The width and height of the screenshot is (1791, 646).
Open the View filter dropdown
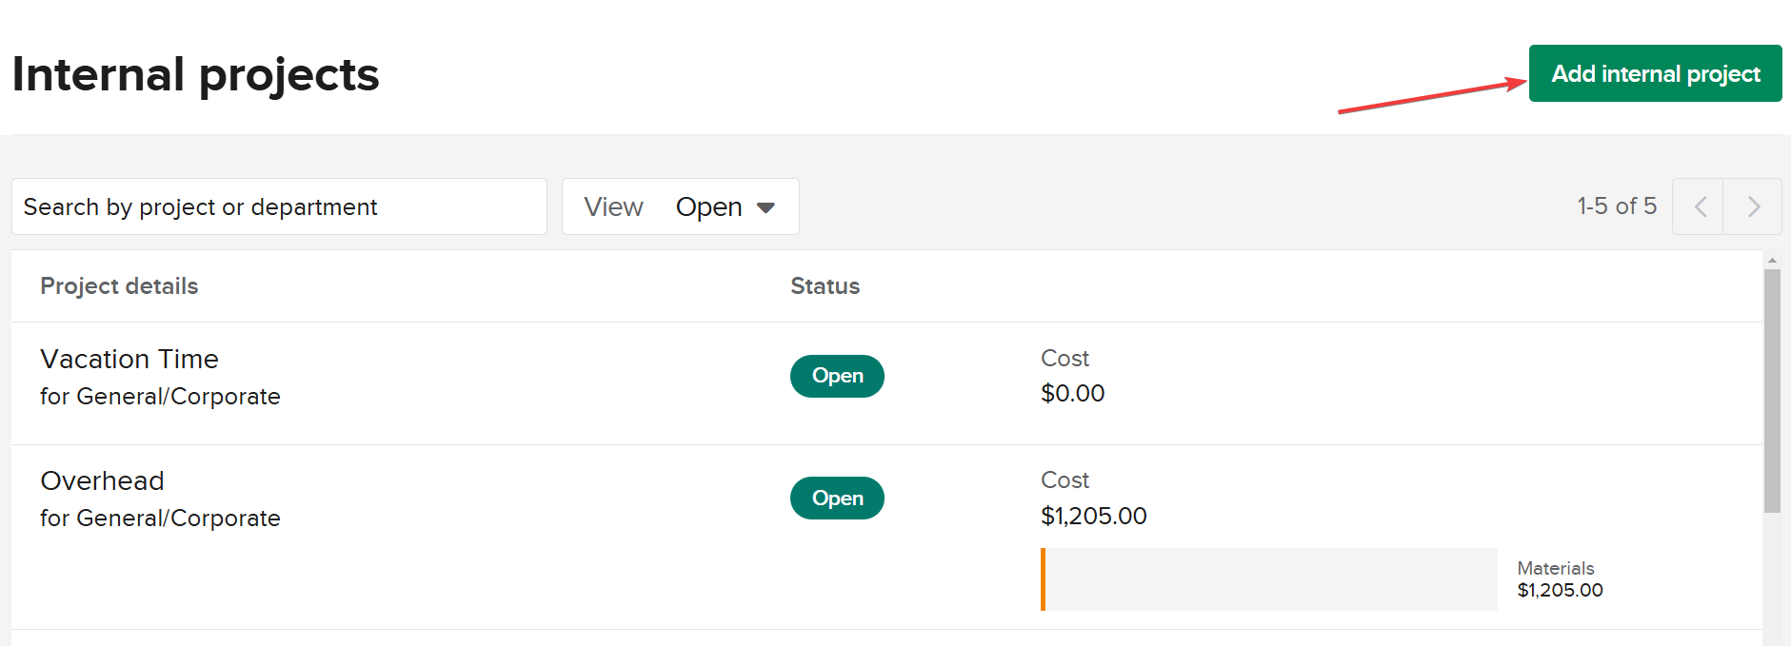pyautogui.click(x=680, y=206)
